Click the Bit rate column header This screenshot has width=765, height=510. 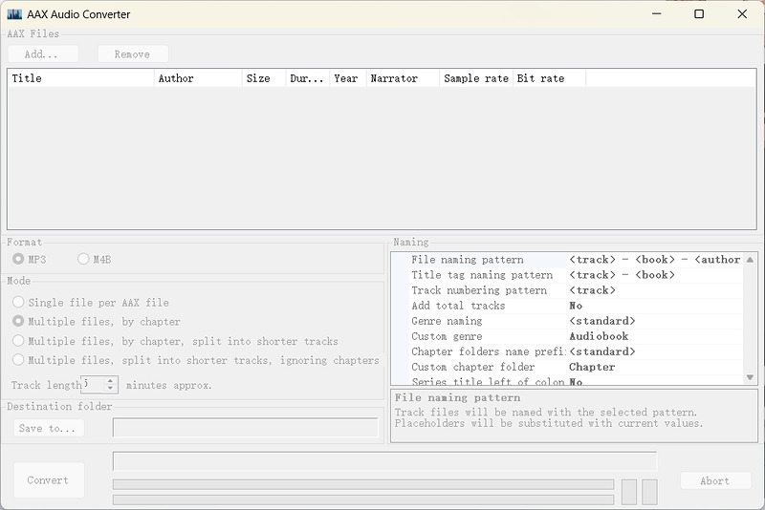pos(549,78)
